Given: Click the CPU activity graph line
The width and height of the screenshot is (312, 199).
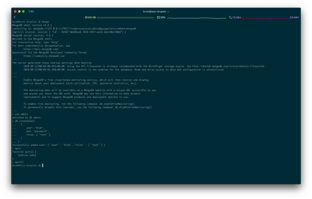Looking at the screenshot, I should coord(197,17).
